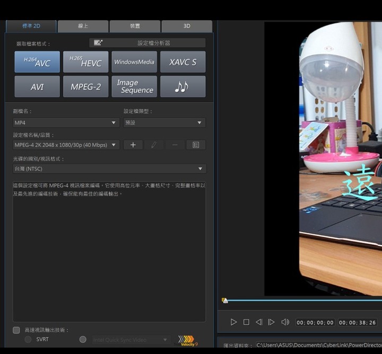Click the plus icon to add profile
Viewport: 382px width, 354px height.
coord(133,145)
